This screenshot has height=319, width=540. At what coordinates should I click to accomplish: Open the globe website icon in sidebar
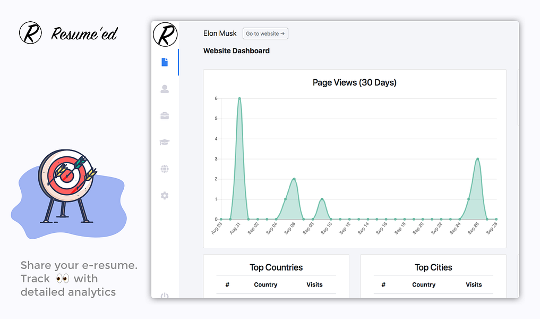(165, 169)
